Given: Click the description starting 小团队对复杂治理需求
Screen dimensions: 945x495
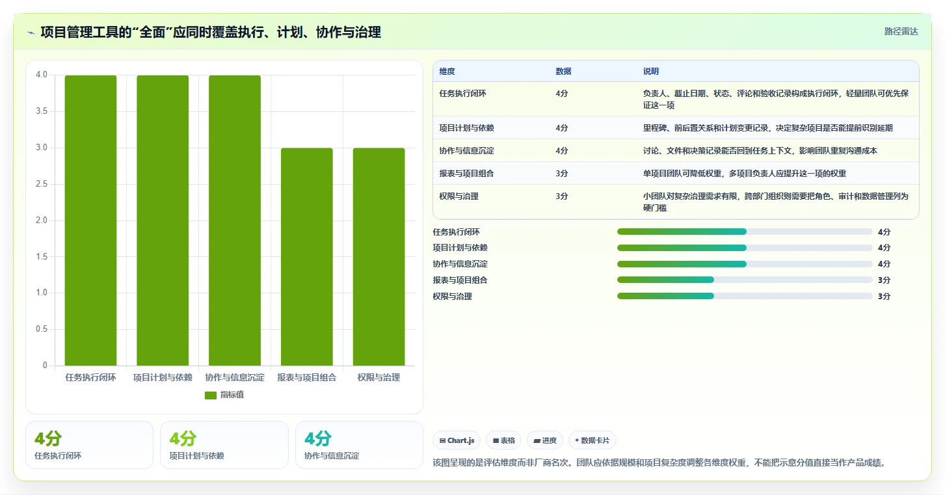Looking at the screenshot, I should [x=776, y=202].
